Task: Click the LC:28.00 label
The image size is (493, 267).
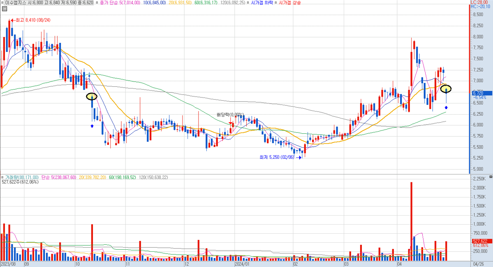Action: pos(479,2)
